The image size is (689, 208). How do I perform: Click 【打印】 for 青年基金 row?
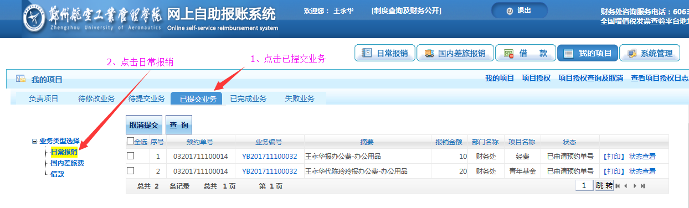tap(614, 171)
